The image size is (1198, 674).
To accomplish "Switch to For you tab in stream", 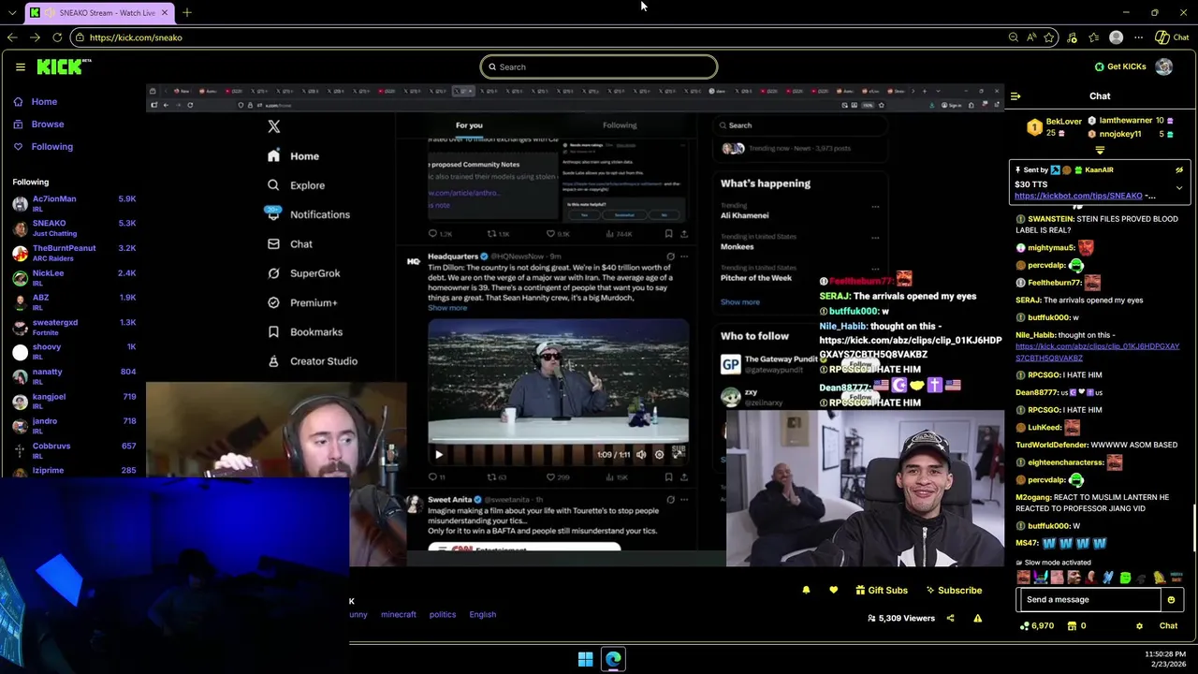I will (469, 125).
